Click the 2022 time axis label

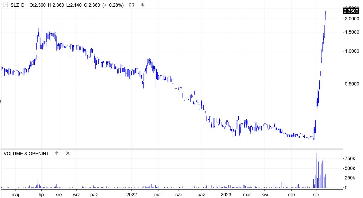point(132,194)
